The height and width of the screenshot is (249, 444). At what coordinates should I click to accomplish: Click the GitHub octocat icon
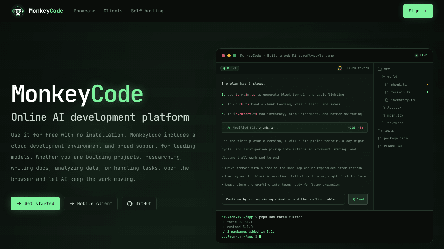(130, 204)
